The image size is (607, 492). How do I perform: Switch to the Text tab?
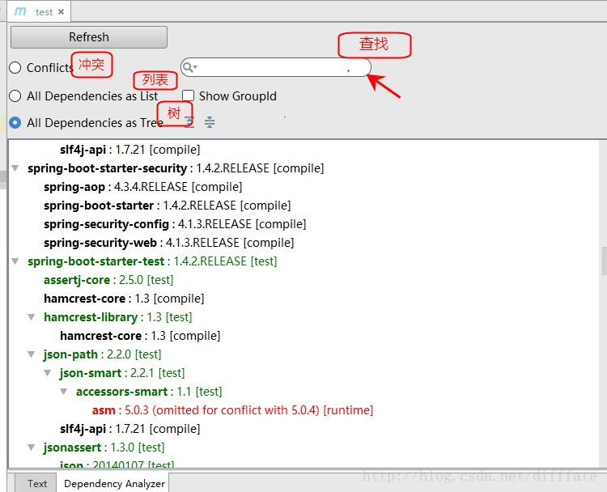(x=37, y=483)
